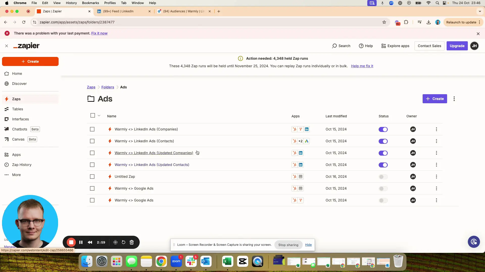Check the LinkedIn Ads (Updated Companies) row

[92, 153]
